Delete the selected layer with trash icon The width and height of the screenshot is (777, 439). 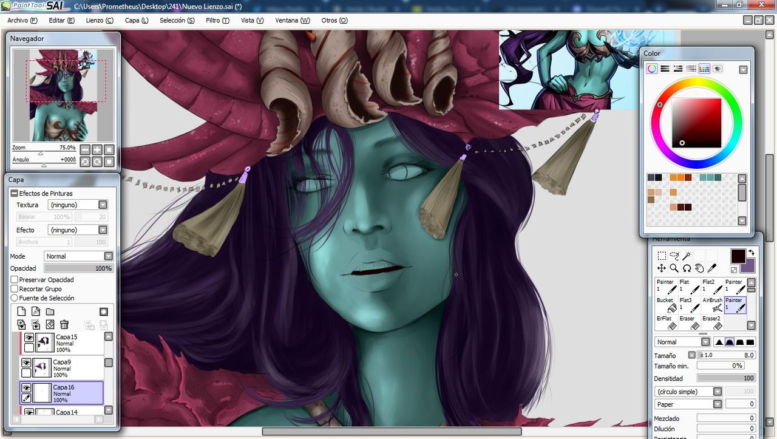click(64, 324)
